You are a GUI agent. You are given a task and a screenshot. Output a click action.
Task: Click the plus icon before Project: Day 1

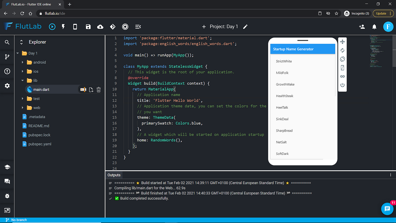pos(204,27)
